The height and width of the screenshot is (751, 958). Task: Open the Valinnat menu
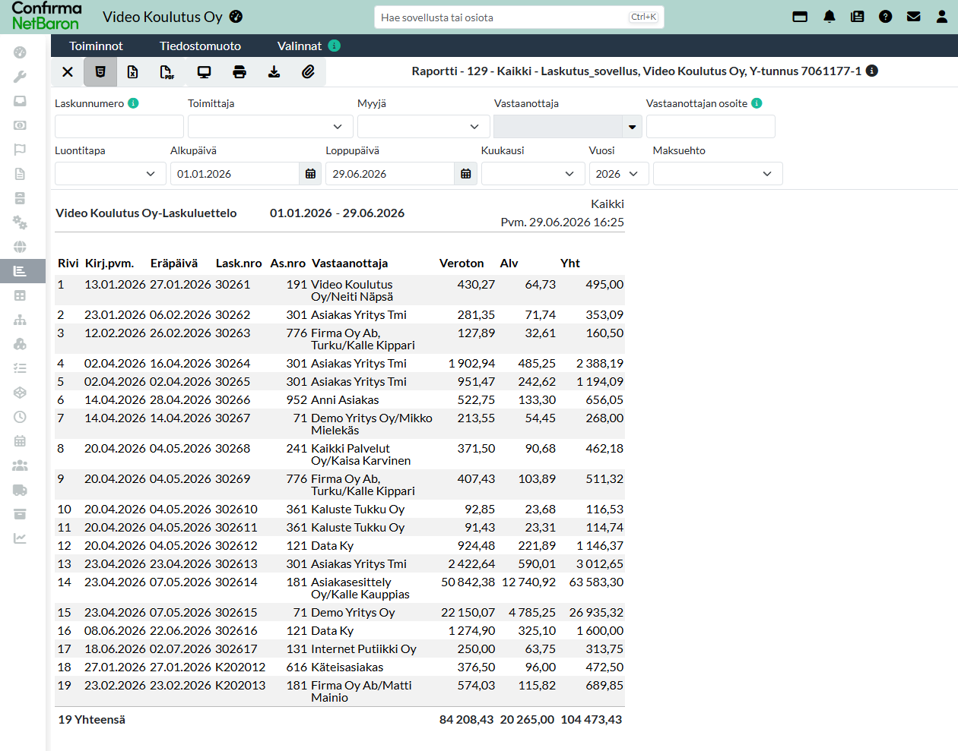coord(300,46)
